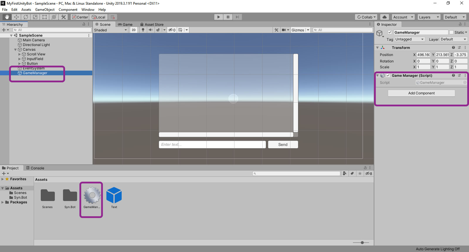Select the Rect tool
469x252 pixels.
pos(45,17)
